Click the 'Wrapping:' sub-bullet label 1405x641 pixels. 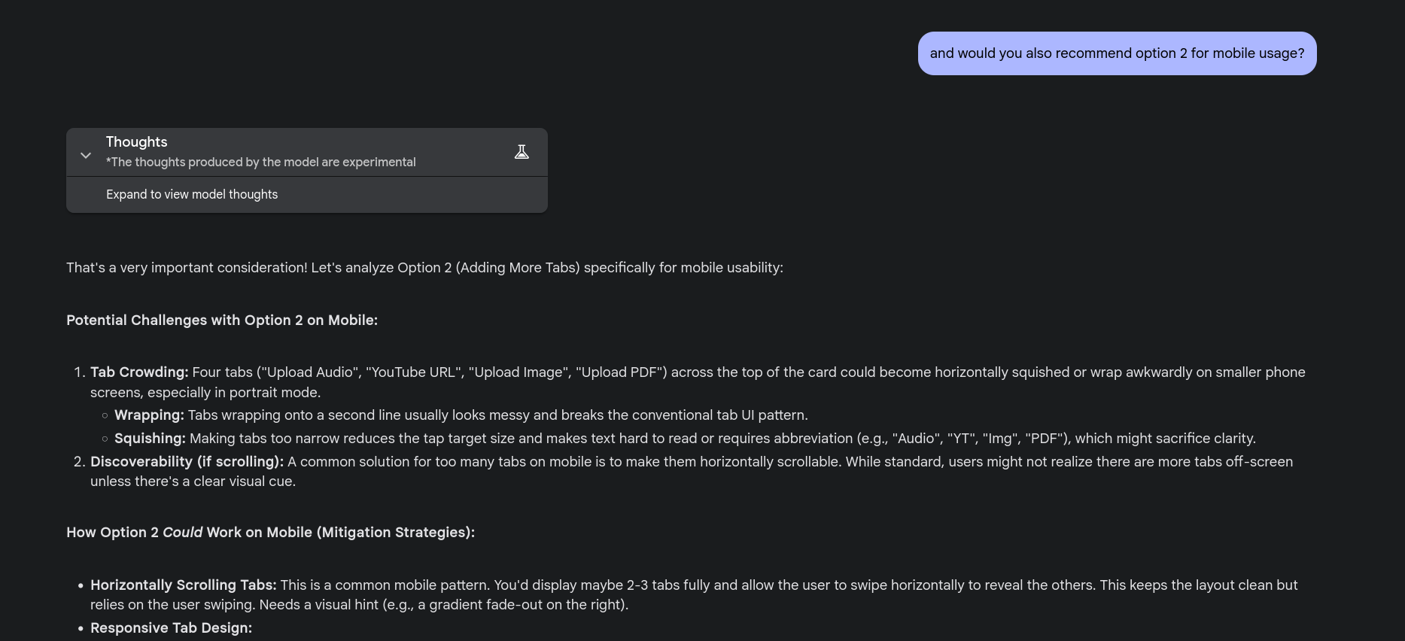[x=149, y=415]
